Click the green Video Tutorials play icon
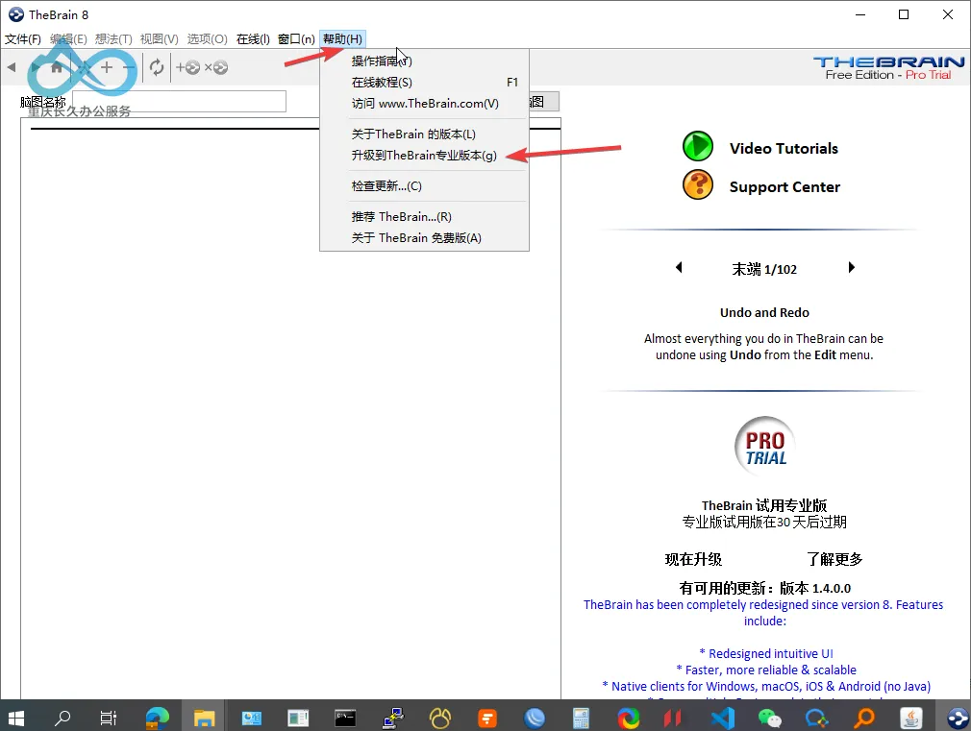Image resolution: width=971 pixels, height=731 pixels. (x=698, y=147)
